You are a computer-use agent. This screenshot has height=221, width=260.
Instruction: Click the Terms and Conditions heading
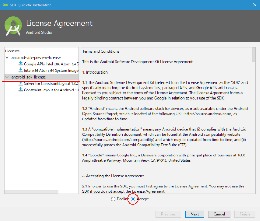[101, 51]
